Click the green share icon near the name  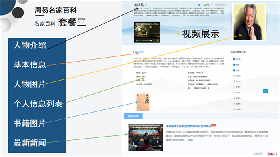coord(205,5)
